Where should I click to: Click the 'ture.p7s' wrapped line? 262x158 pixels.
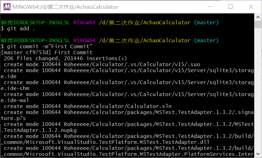click(x=13, y=118)
